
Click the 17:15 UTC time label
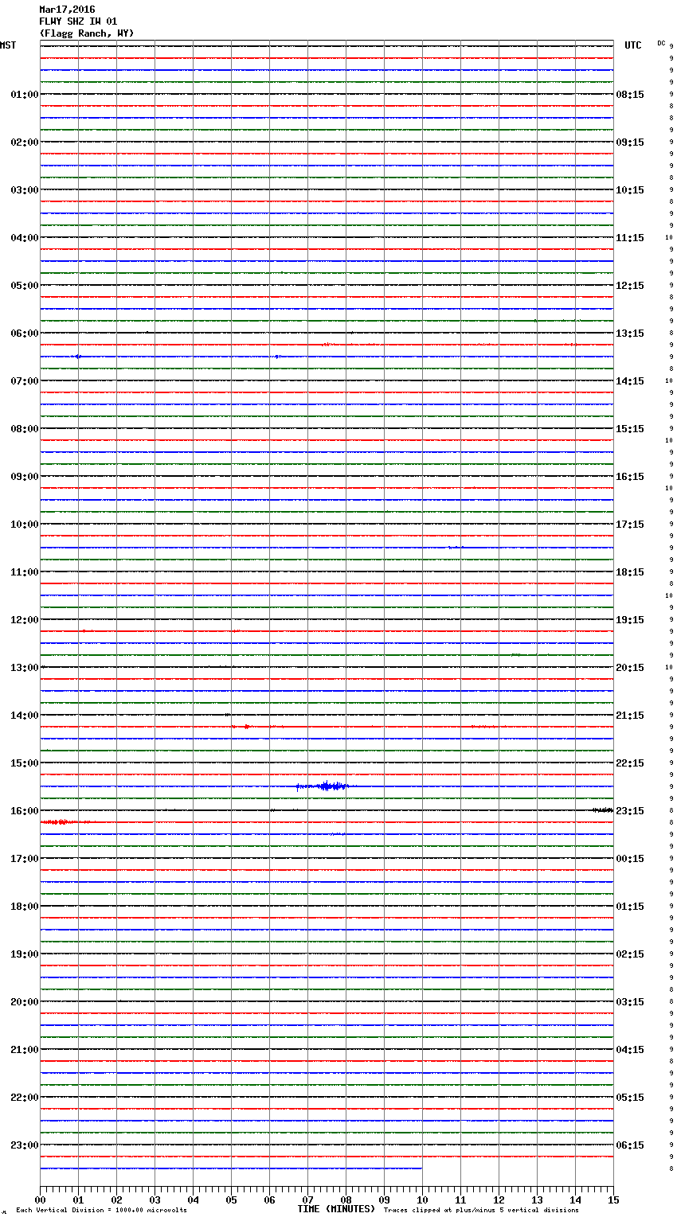630,525
